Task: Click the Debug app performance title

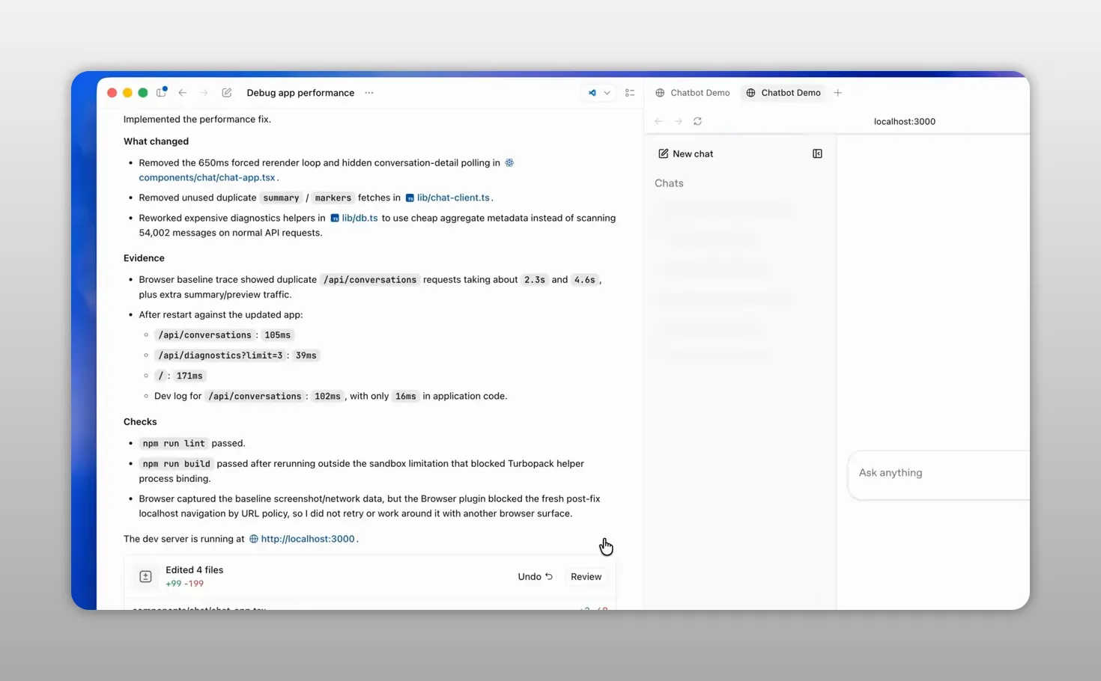Action: [300, 93]
